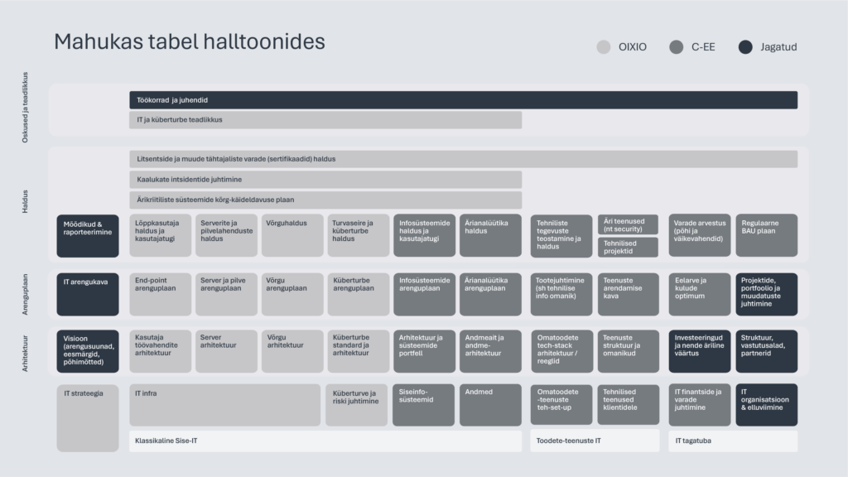
Task: Click the Visioon box
Action: pos(88,351)
